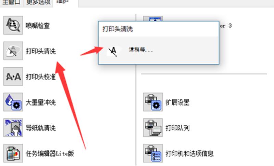Click the nozzle check (喷嘴检查) icon
Image resolution: width=274 pixels, height=166 pixels.
13,25
